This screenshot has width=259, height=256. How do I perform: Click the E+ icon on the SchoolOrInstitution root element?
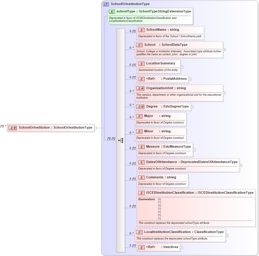12,128
